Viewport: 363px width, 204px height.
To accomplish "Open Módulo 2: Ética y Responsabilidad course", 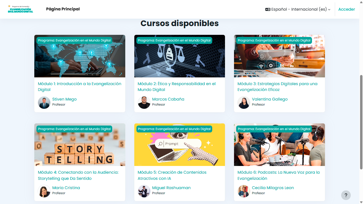I will point(177,87).
